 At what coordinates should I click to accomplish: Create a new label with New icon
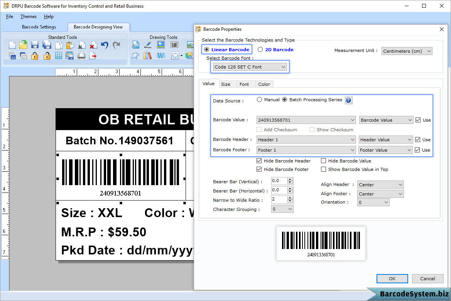tap(12, 45)
